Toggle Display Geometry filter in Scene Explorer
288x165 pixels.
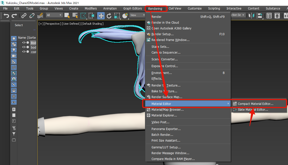tap(14, 38)
